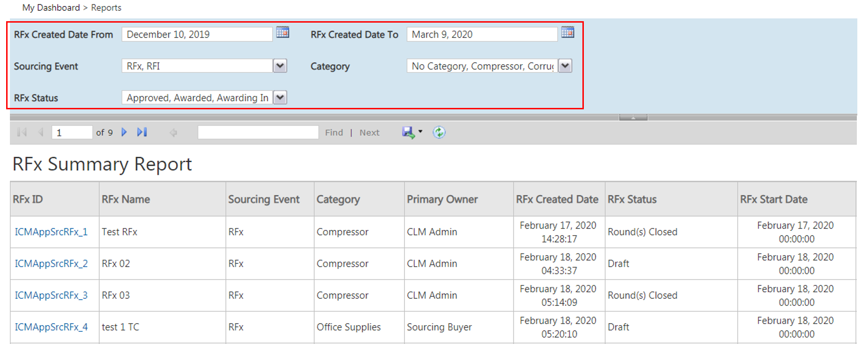Image resolution: width=863 pixels, height=344 pixels.
Task: Click the export report save icon
Action: tap(408, 132)
